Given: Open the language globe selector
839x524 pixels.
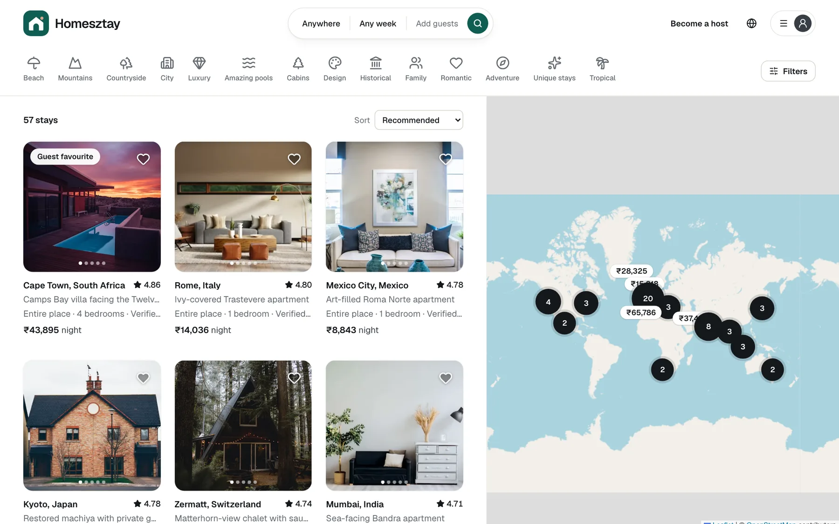Looking at the screenshot, I should [751, 23].
